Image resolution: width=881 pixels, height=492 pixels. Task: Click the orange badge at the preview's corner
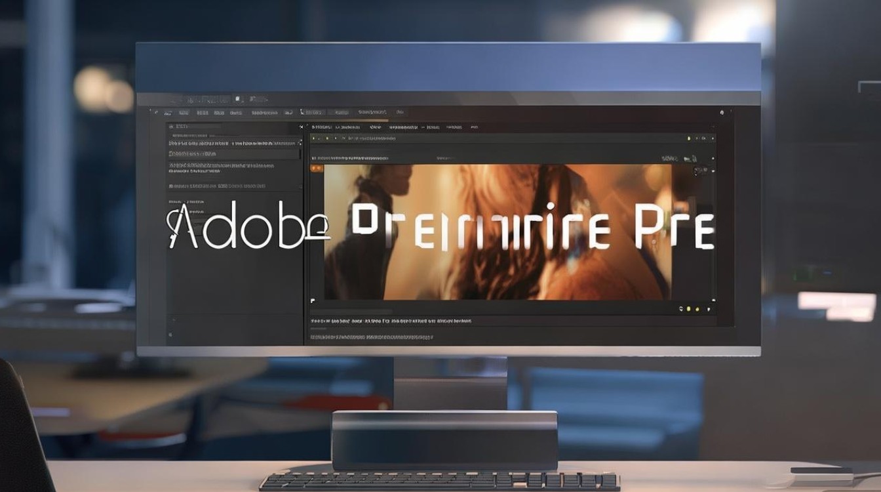pos(317,169)
